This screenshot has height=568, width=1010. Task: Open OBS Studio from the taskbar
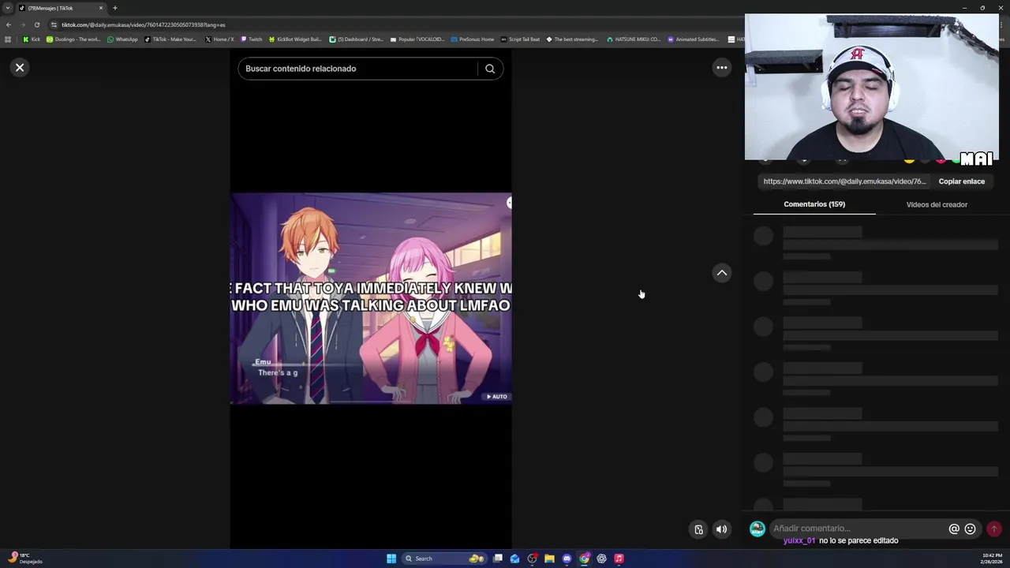point(533,559)
